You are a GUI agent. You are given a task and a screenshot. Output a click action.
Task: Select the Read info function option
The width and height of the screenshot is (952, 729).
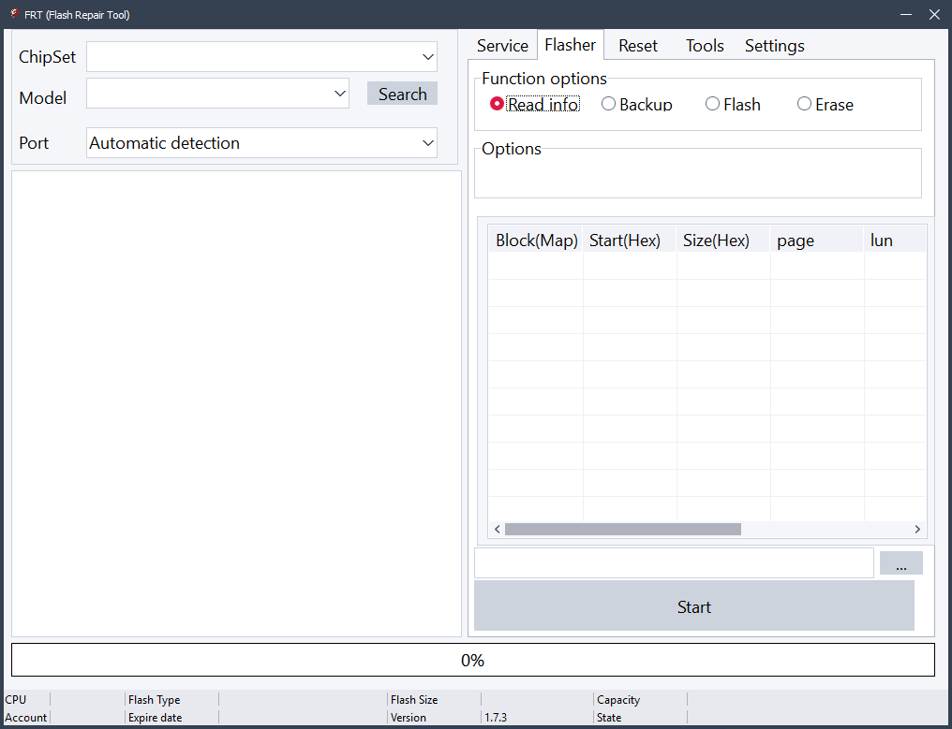498,104
